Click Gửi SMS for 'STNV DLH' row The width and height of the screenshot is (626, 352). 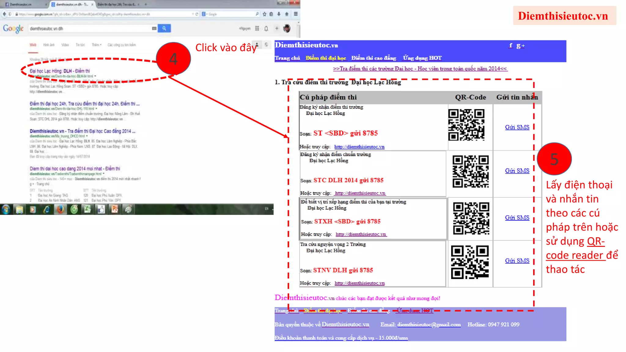click(x=517, y=260)
